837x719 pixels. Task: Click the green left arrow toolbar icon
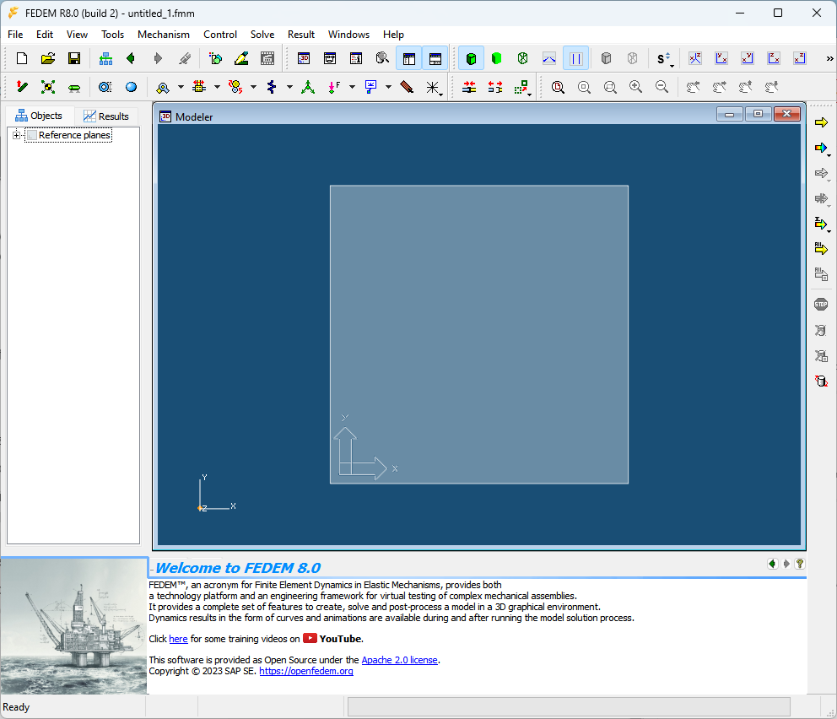point(131,58)
